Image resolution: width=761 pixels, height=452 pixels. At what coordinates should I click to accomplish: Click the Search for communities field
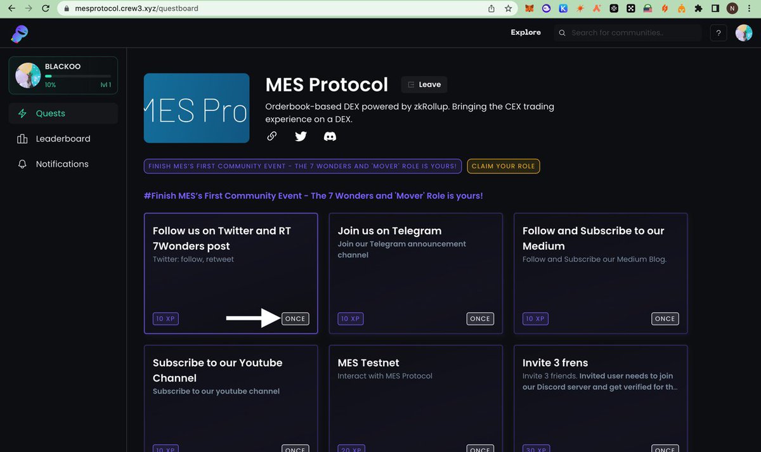628,33
